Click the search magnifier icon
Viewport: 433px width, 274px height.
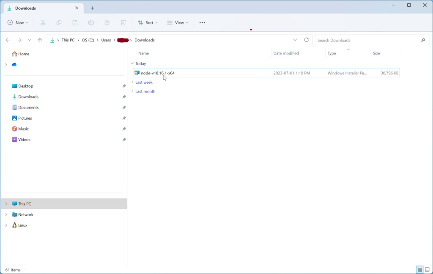tap(423, 40)
